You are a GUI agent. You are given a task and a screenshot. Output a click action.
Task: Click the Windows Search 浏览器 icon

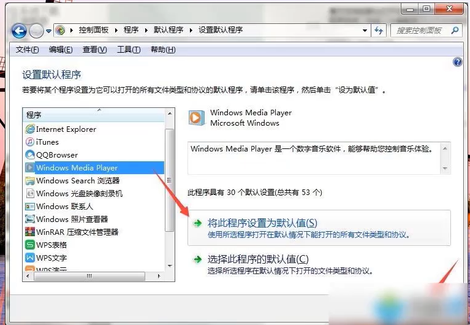(x=30, y=181)
